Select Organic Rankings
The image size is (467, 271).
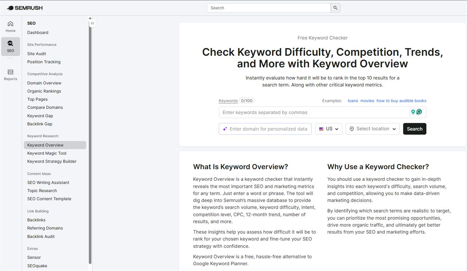[44, 91]
